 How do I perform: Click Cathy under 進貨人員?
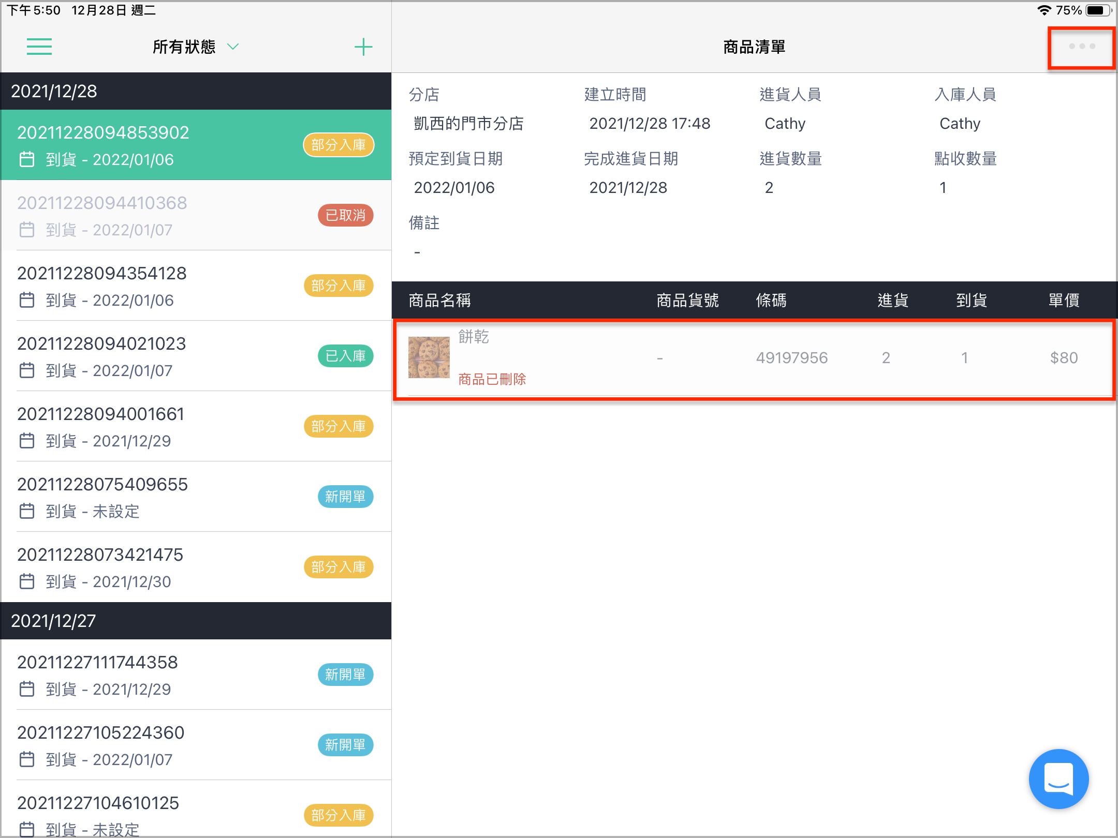[x=785, y=123]
